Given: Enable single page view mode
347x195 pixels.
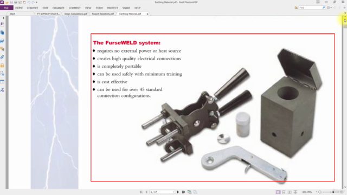Looking at the screenshot, I should (278, 192).
